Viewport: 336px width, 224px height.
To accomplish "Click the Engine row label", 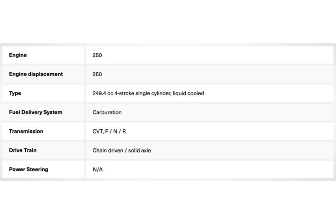I will (18, 55).
